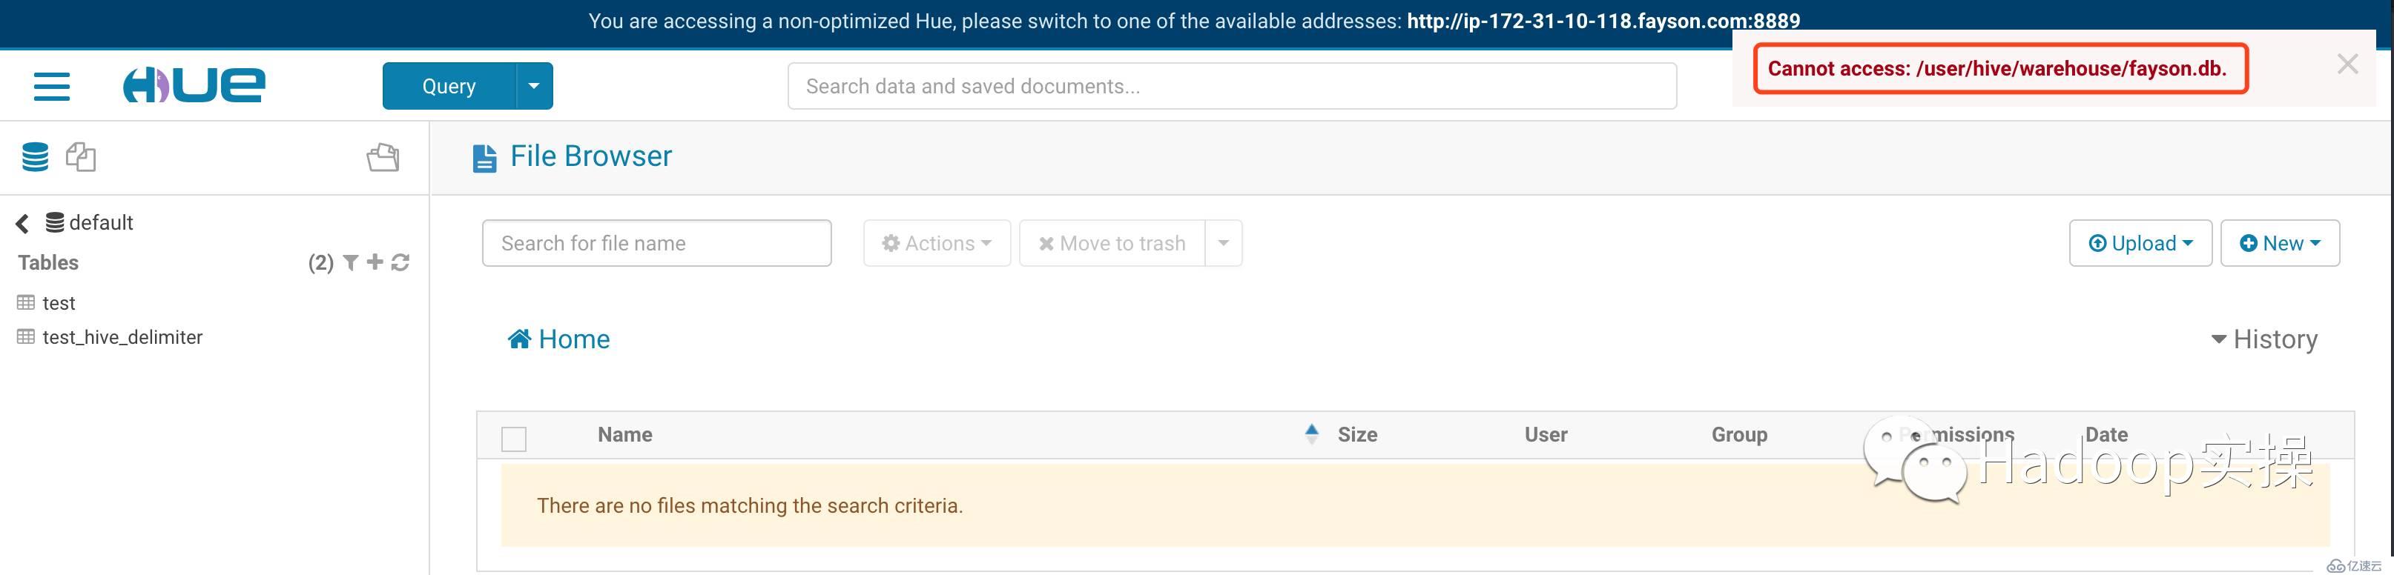This screenshot has height=575, width=2394.
Task: Select the test table
Action: click(x=59, y=303)
